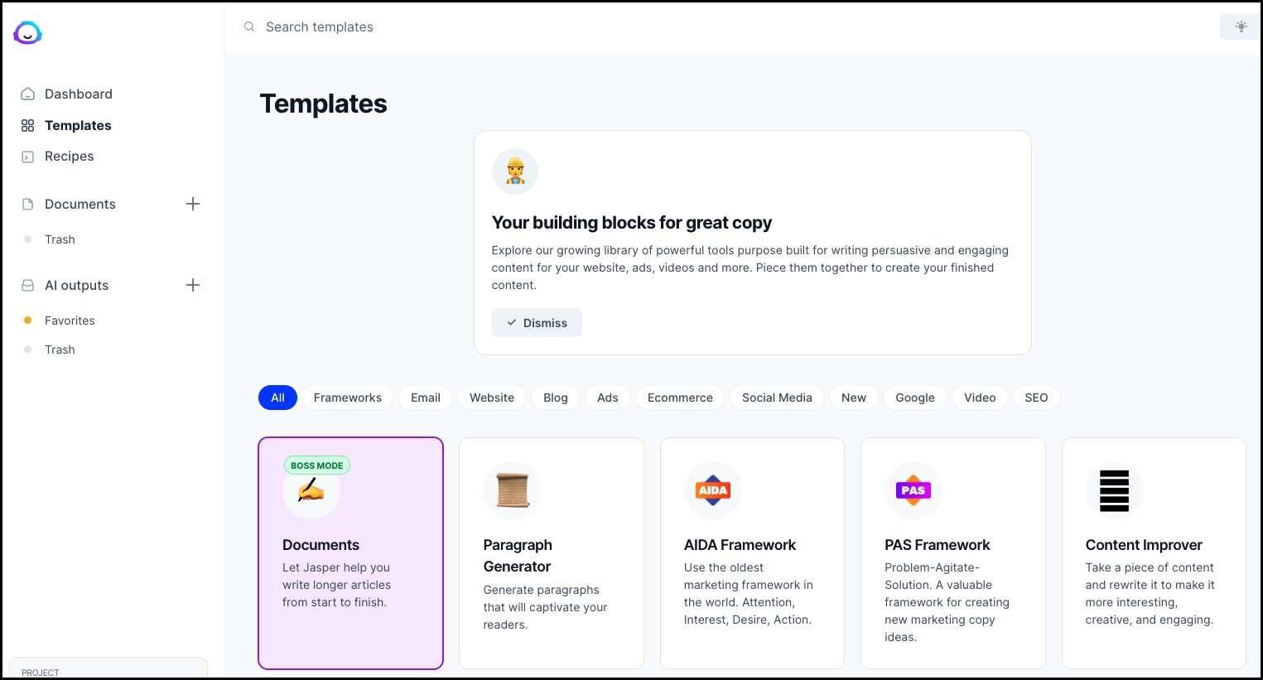This screenshot has width=1263, height=680.
Task: Click the Search templates field
Action: tap(497, 27)
